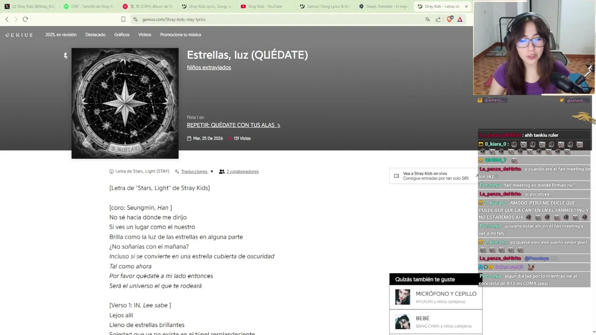
Task: Open the STAY álbum tab
Action: click(x=148, y=7)
